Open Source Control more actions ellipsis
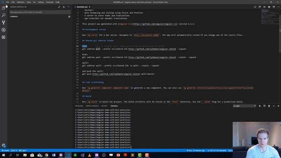 pyautogui.click(x=68, y=7)
